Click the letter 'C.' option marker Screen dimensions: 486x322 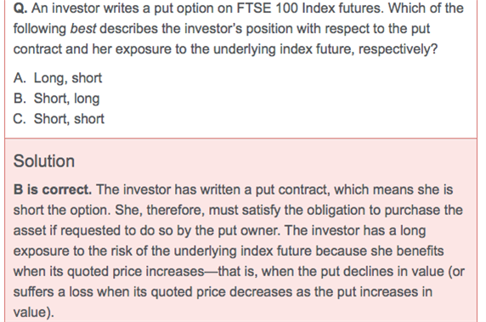(x=20, y=119)
